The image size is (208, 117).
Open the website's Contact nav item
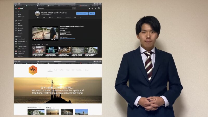pyautogui.click(x=87, y=70)
